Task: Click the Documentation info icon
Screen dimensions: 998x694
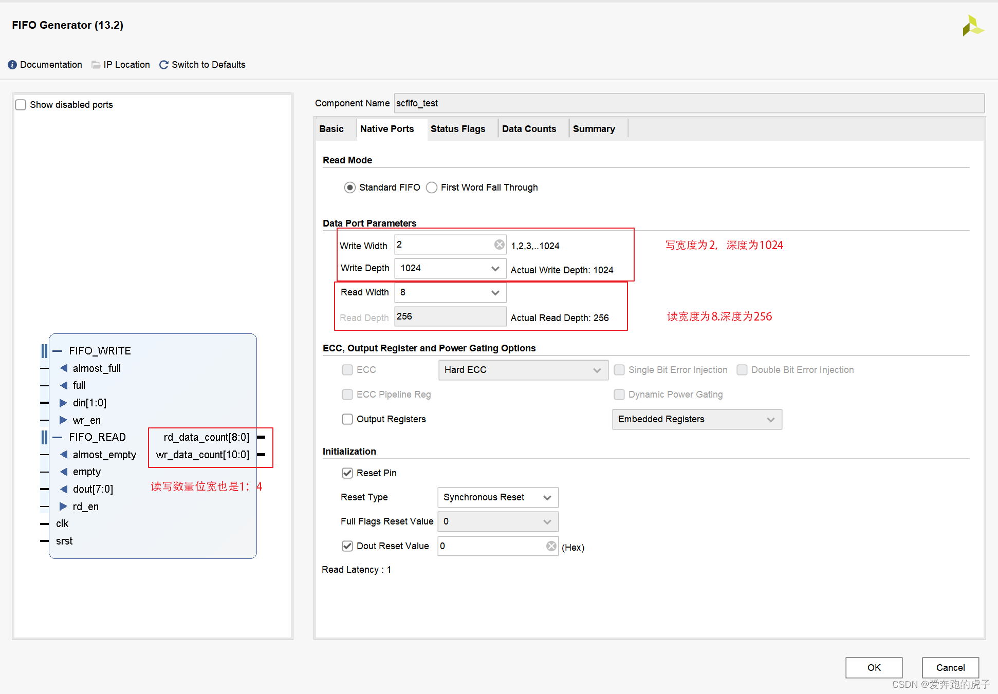Action: pos(12,65)
